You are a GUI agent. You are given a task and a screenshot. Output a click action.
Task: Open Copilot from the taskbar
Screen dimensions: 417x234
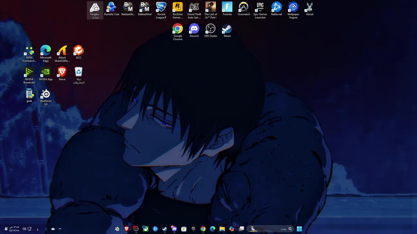[x=232, y=229]
